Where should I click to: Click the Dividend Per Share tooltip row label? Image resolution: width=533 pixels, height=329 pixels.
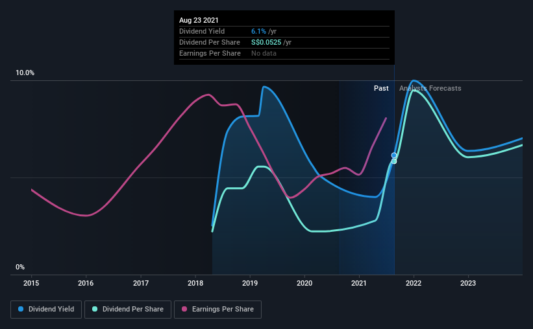click(210, 42)
